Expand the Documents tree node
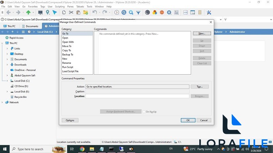Viewport: 273px width, 153px height. coord(7,59)
